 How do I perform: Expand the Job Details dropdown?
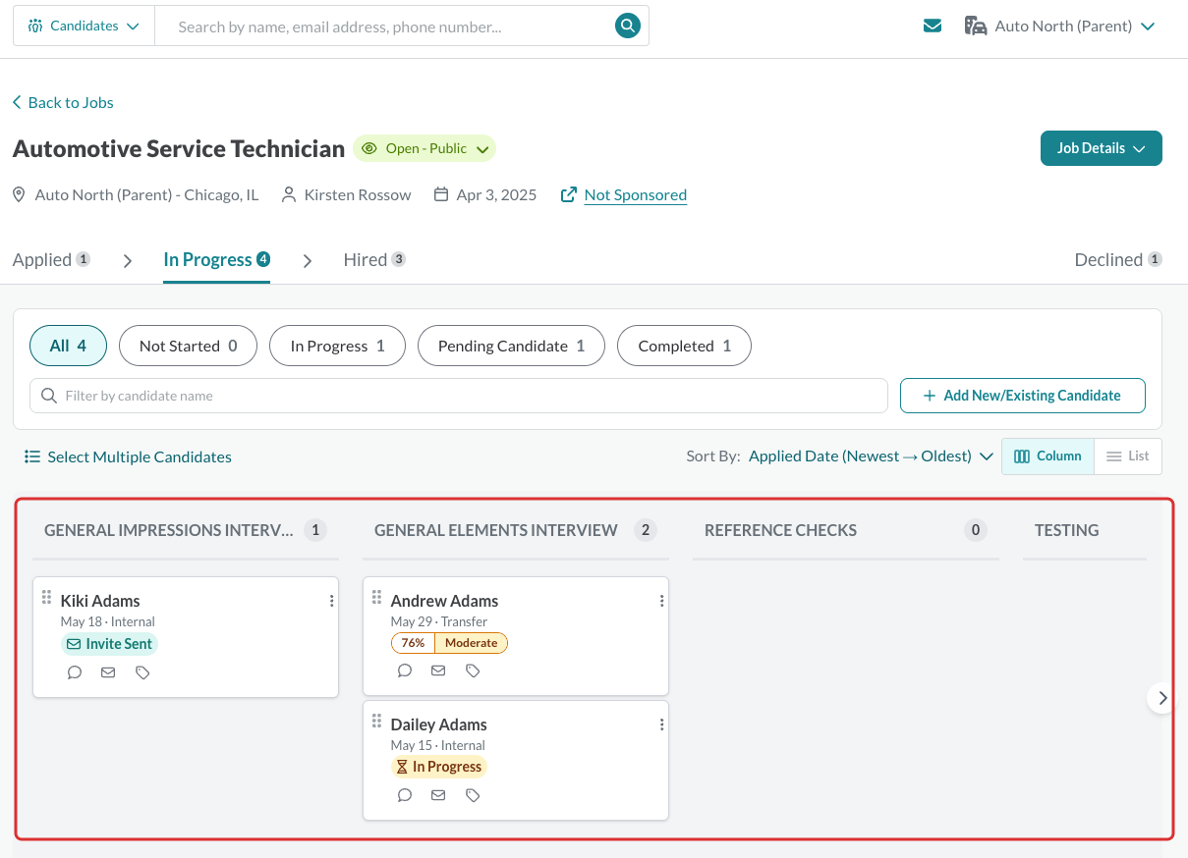click(x=1102, y=148)
